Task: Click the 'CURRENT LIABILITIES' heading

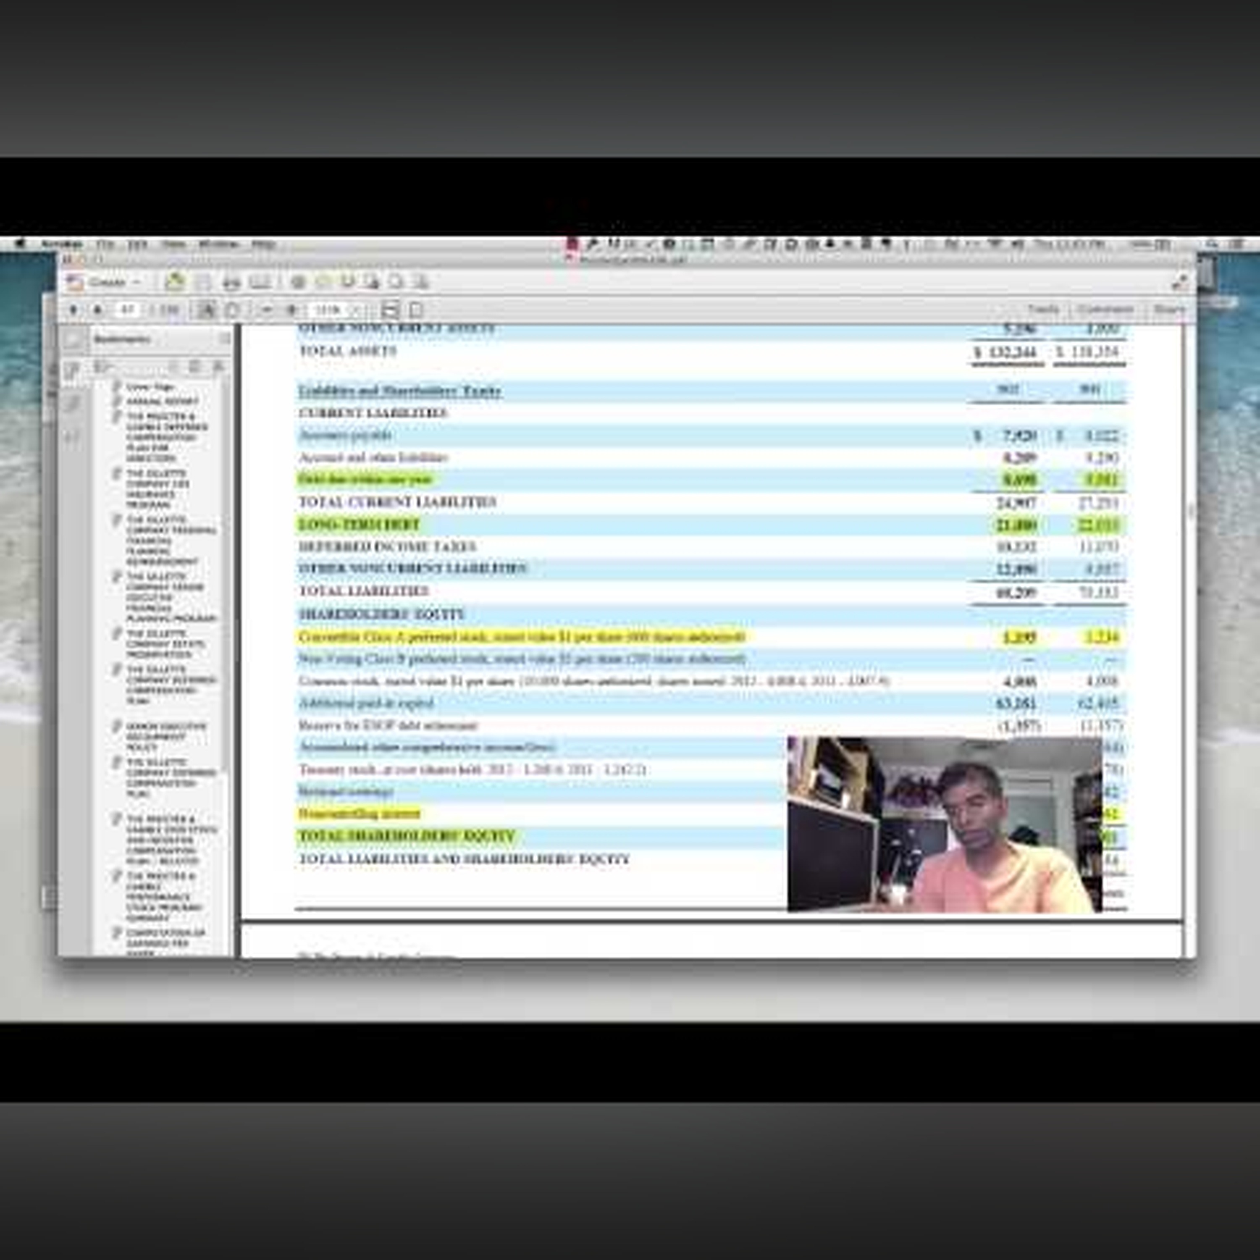Action: 373,413
